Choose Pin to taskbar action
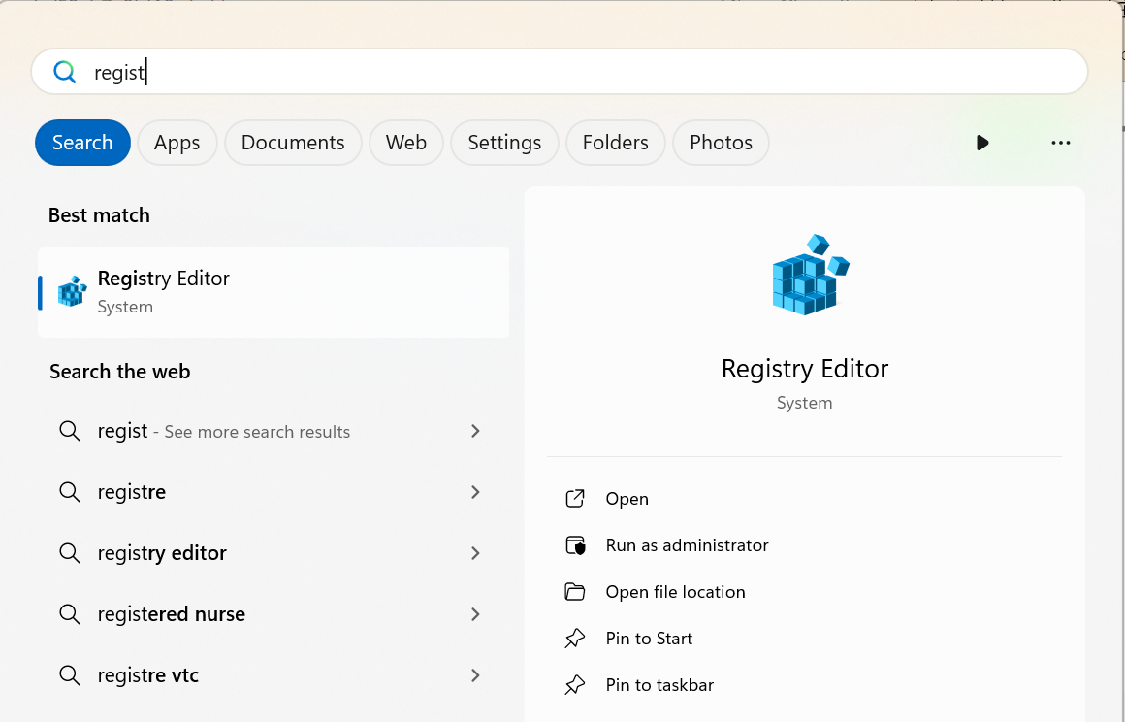This screenshot has width=1125, height=722. tap(659, 685)
